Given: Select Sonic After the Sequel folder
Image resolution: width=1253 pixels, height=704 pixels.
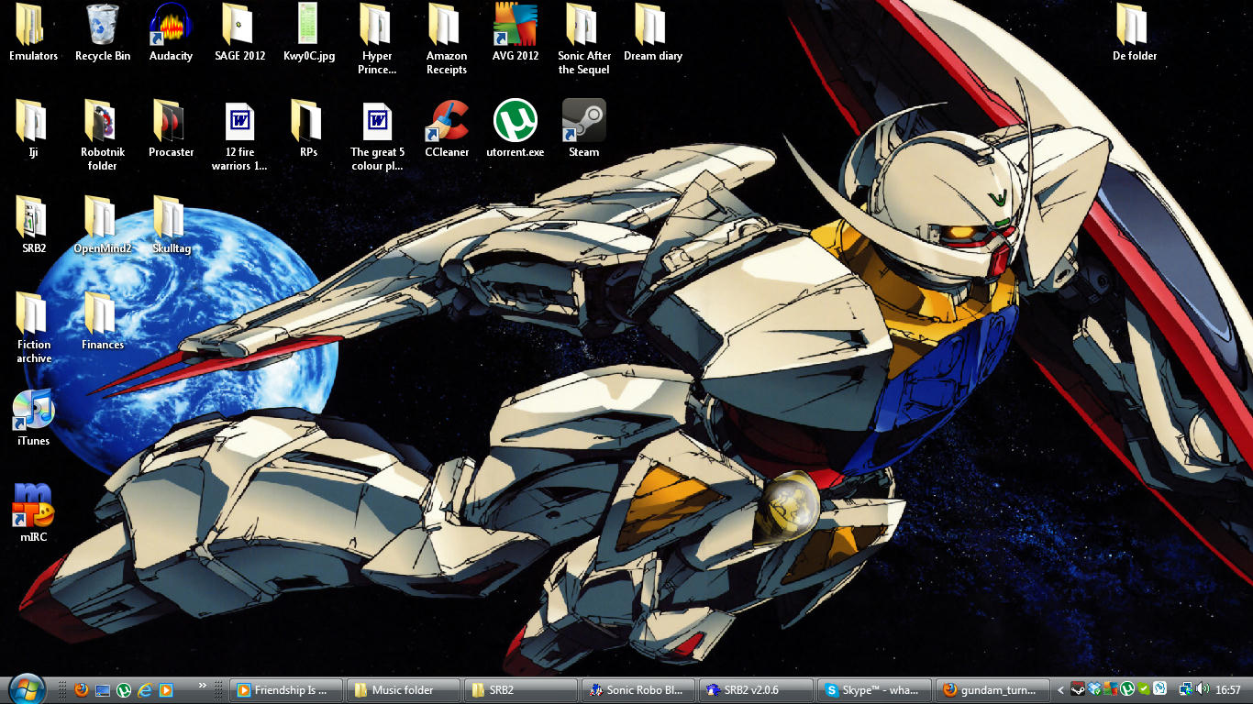Looking at the screenshot, I should click(584, 40).
